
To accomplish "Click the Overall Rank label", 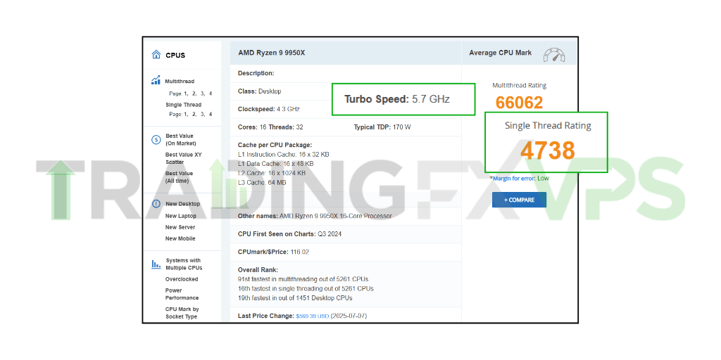I will pos(258,269).
